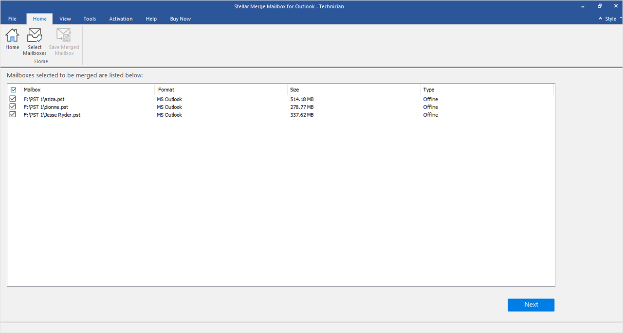
Task: Switch to the View ribbon tab
Action: [65, 19]
